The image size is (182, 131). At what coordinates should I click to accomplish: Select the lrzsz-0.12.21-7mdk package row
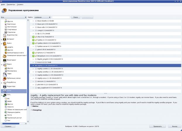pyautogui.click(x=105, y=62)
